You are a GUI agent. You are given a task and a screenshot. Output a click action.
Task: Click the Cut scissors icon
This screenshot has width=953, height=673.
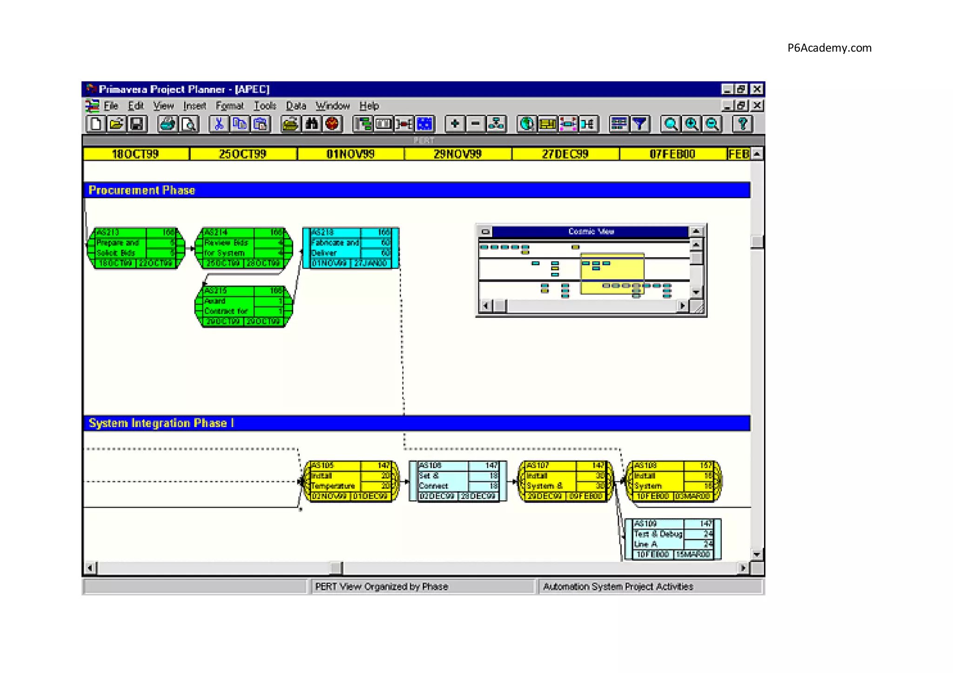[219, 124]
